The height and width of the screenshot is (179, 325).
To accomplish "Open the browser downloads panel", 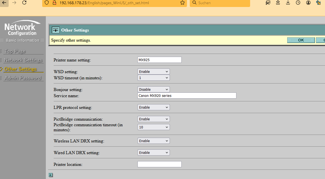I will tap(288, 3).
